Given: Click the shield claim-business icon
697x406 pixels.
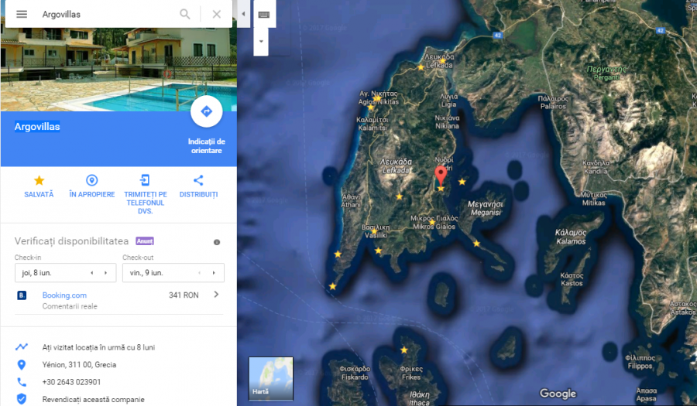Looking at the screenshot, I should tap(22, 399).
